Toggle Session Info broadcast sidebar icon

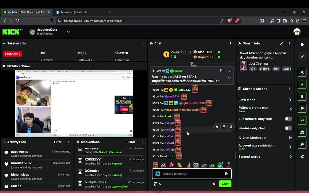pos(302,120)
